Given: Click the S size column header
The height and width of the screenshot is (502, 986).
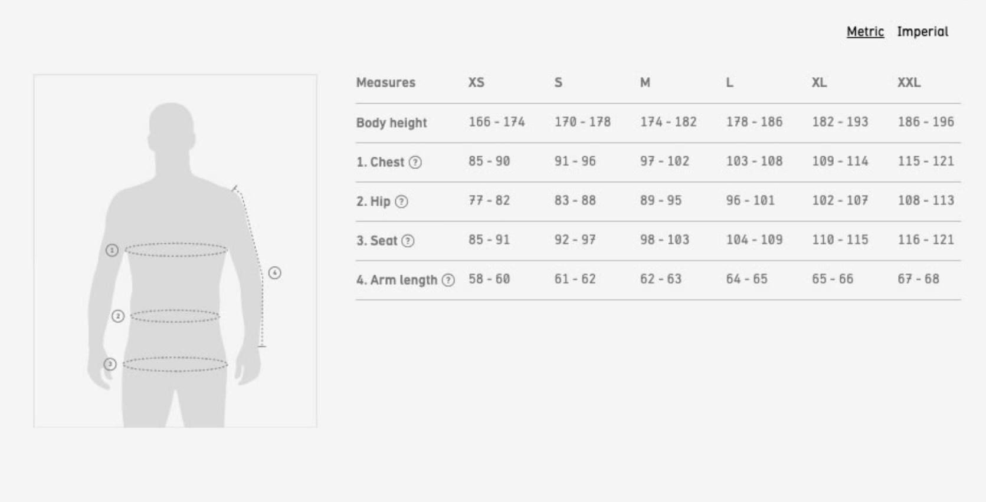Looking at the screenshot, I should point(558,82).
